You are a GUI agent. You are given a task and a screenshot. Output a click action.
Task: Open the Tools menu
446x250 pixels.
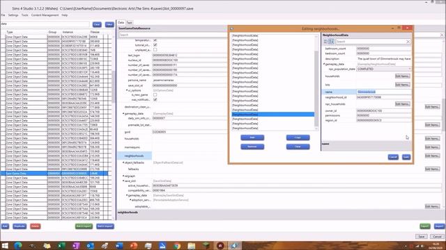pyautogui.click(x=25, y=15)
